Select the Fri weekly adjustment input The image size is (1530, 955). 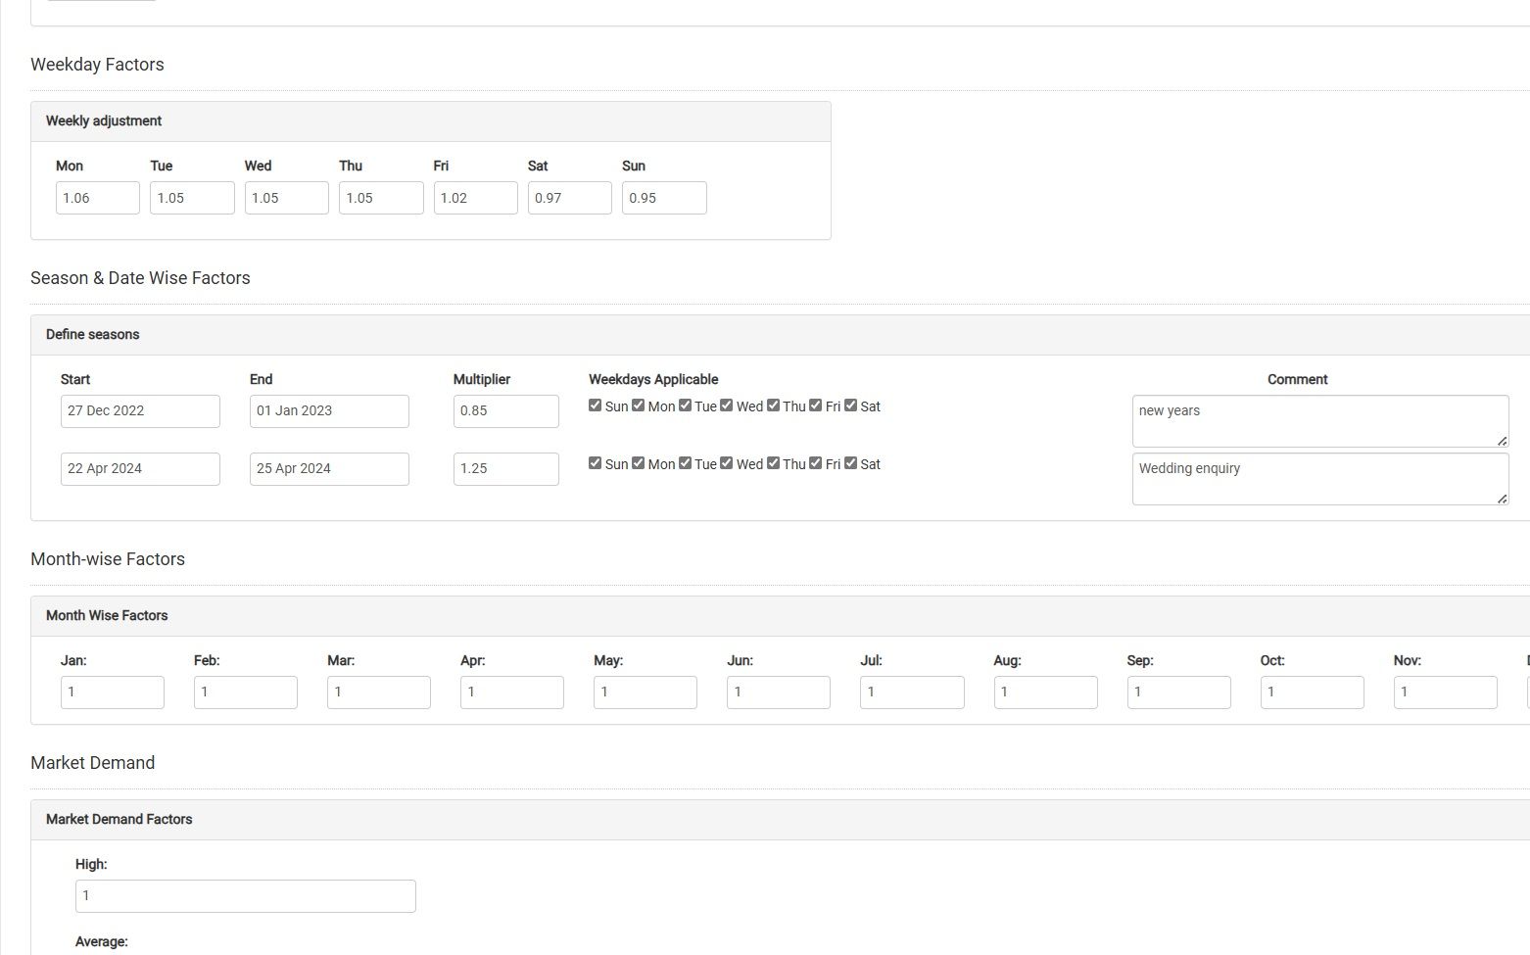(475, 198)
